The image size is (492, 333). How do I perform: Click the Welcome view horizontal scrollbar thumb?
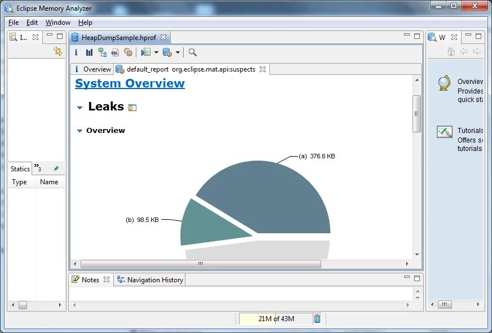(x=445, y=304)
